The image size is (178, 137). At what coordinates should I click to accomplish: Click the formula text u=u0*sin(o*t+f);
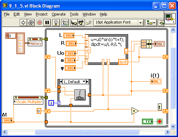pyautogui.click(x=107, y=40)
